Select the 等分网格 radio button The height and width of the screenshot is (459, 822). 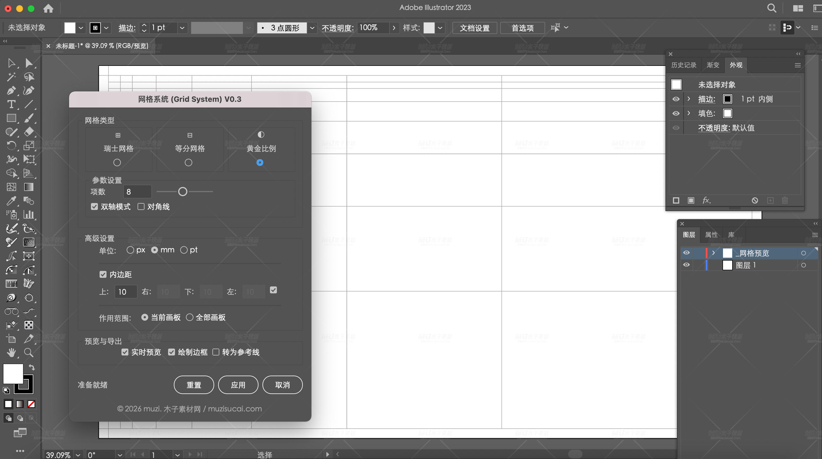[189, 162]
